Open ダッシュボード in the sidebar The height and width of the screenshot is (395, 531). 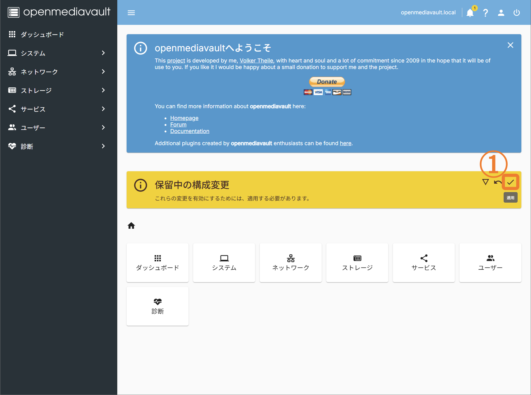pyautogui.click(x=58, y=34)
